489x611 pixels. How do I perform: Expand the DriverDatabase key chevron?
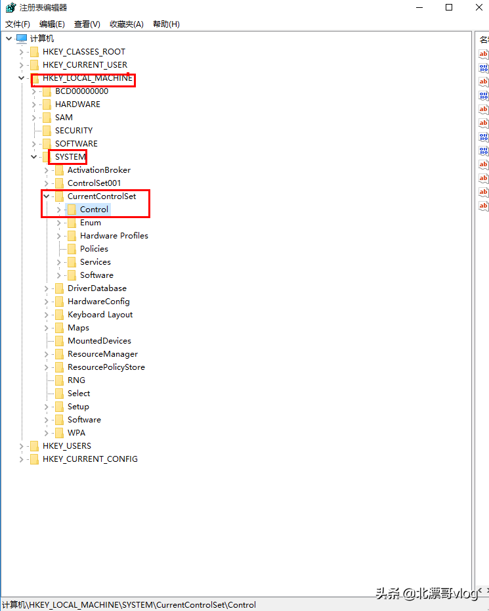[47, 288]
